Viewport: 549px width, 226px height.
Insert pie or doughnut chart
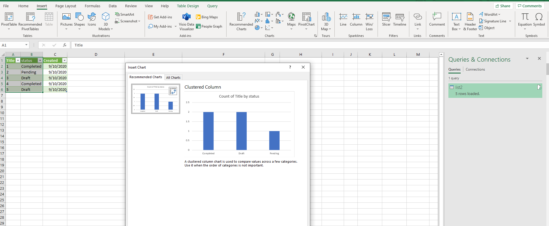(259, 28)
